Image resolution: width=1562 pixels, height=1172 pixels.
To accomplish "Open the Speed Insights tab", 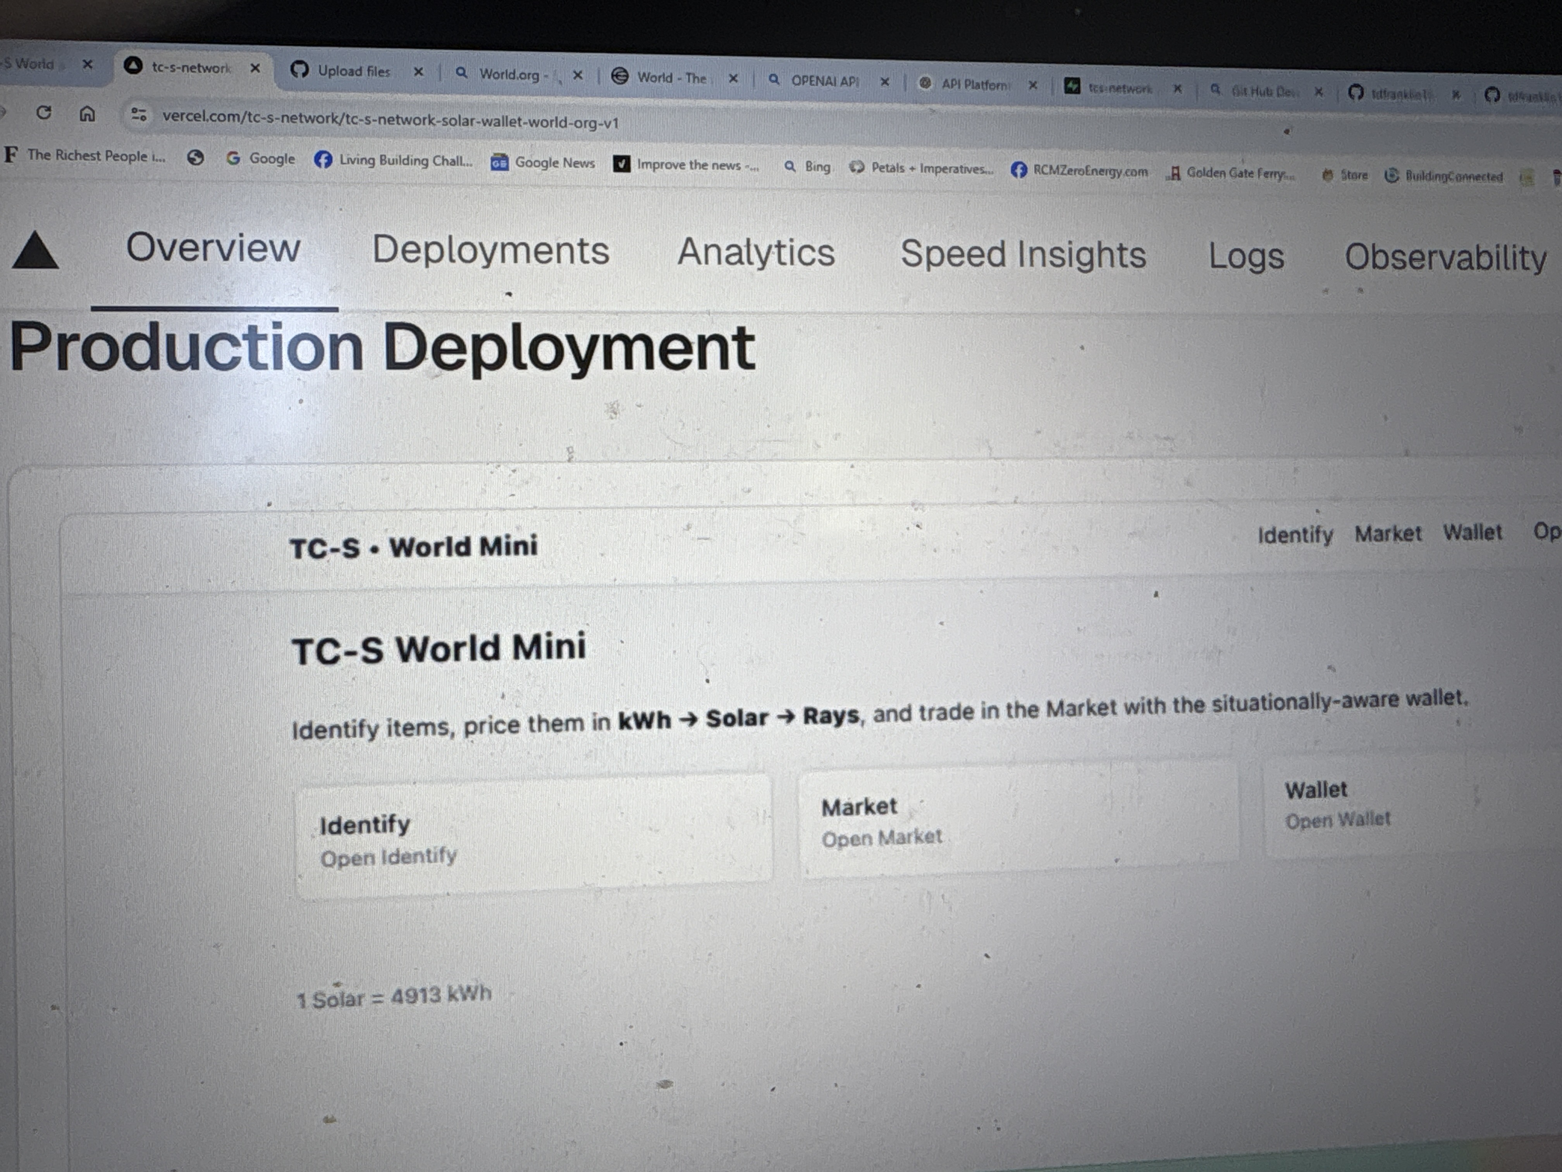I will coord(1022,255).
